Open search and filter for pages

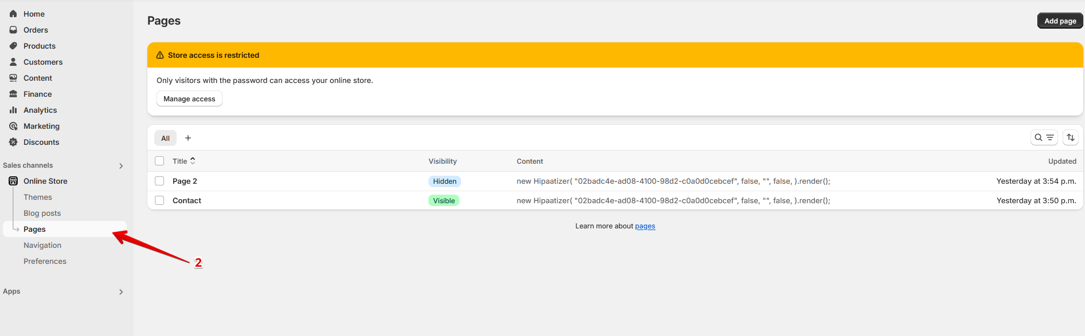tap(1044, 138)
